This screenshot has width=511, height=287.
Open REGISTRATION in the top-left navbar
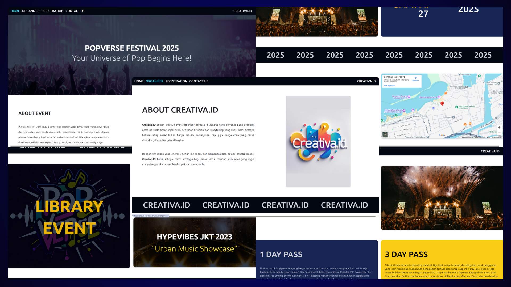pos(52,11)
